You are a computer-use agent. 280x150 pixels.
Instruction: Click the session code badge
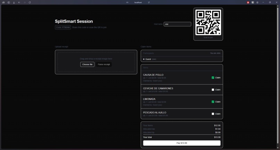63,27
